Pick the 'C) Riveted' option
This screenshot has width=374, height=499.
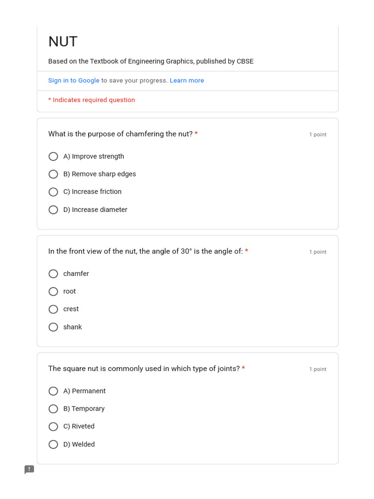tap(53, 426)
